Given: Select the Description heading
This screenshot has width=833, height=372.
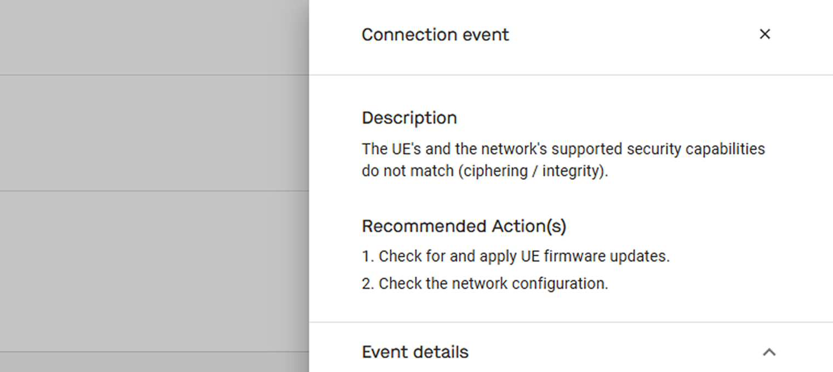Looking at the screenshot, I should [x=409, y=118].
